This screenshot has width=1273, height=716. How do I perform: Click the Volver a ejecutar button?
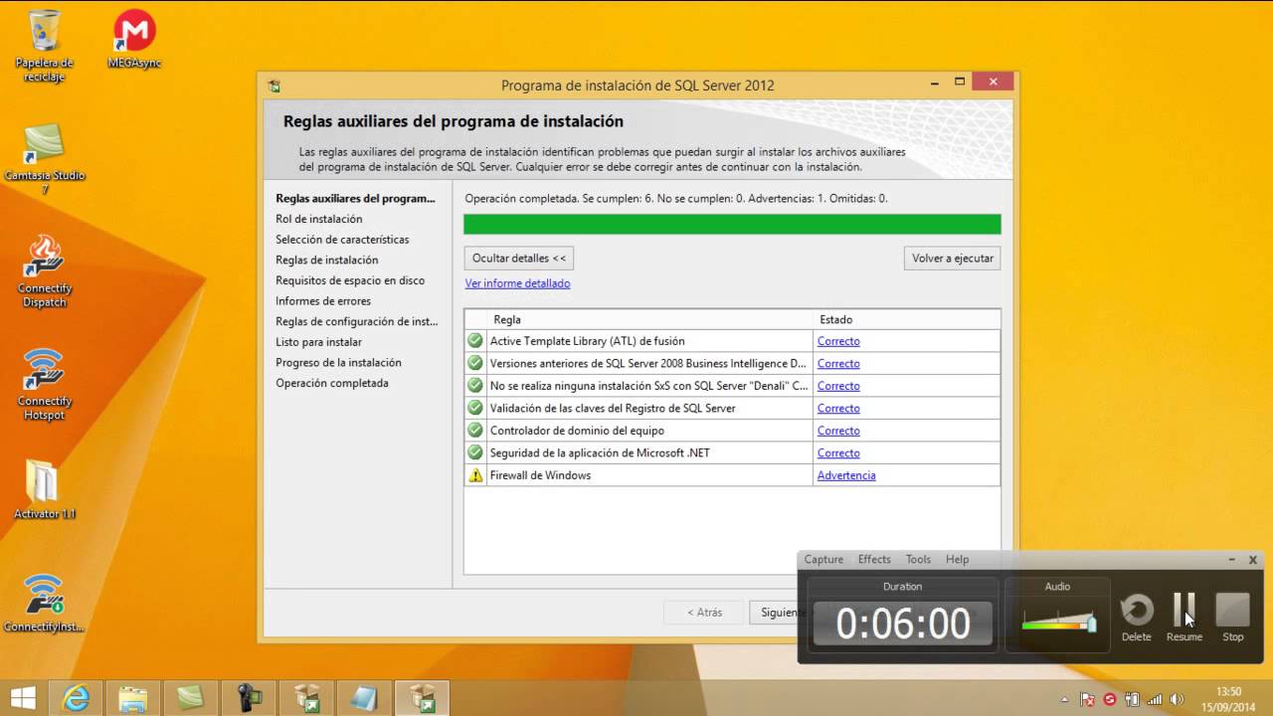(x=953, y=259)
